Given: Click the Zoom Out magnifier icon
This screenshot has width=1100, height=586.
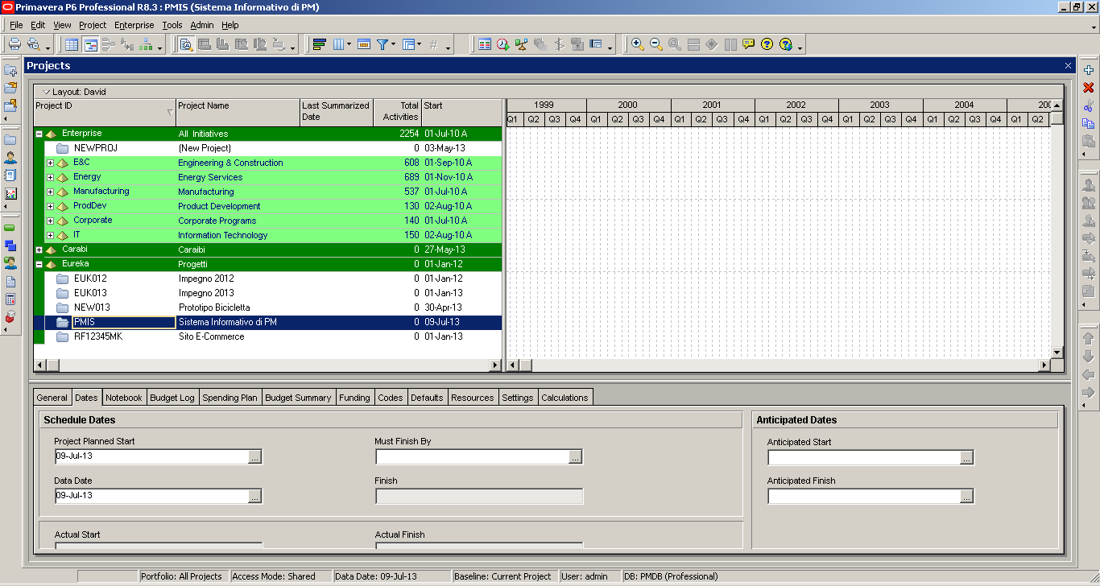Looking at the screenshot, I should pyautogui.click(x=655, y=45).
